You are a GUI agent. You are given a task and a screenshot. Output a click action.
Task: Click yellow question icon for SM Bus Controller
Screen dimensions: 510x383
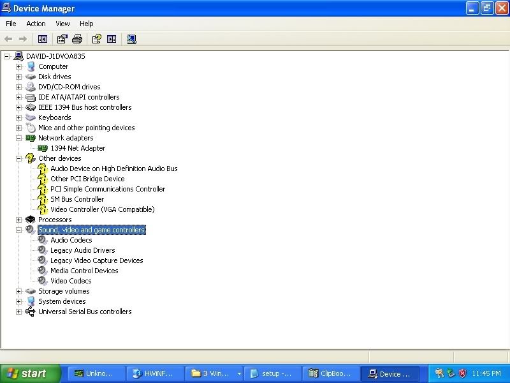(43, 199)
